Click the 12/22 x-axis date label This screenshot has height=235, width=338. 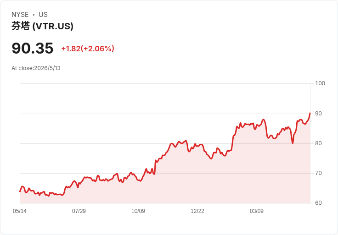[x=197, y=211]
